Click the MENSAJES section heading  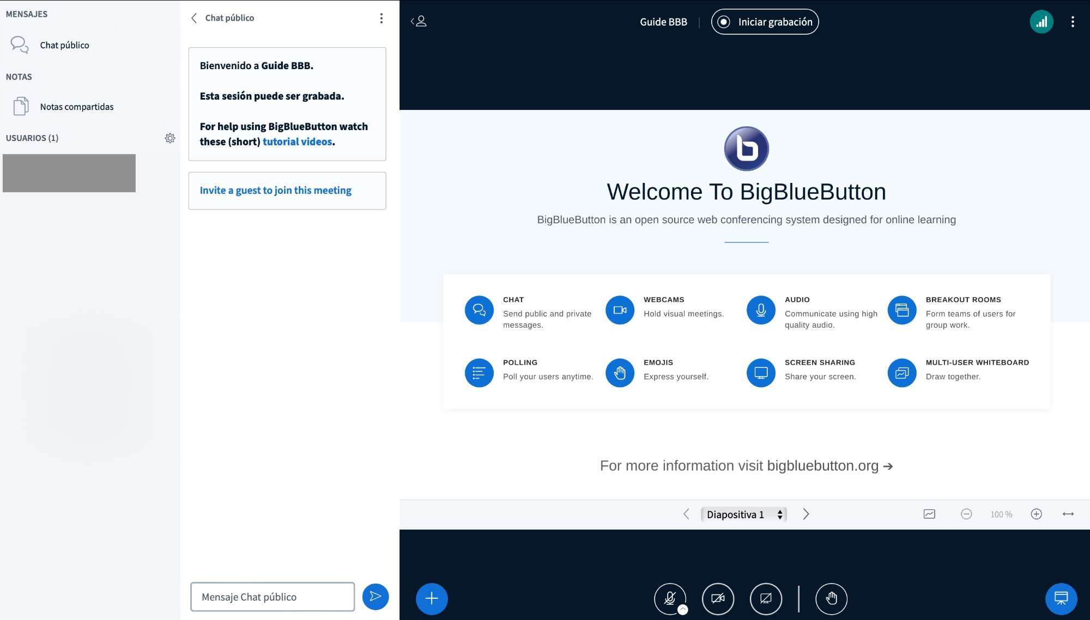27,14
